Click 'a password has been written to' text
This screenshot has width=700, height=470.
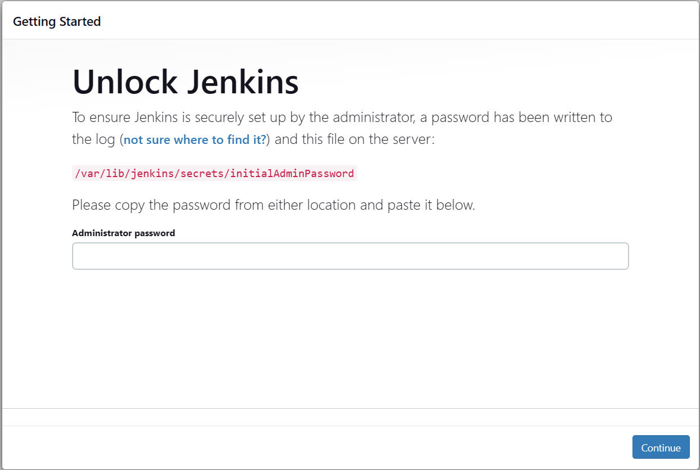point(516,117)
